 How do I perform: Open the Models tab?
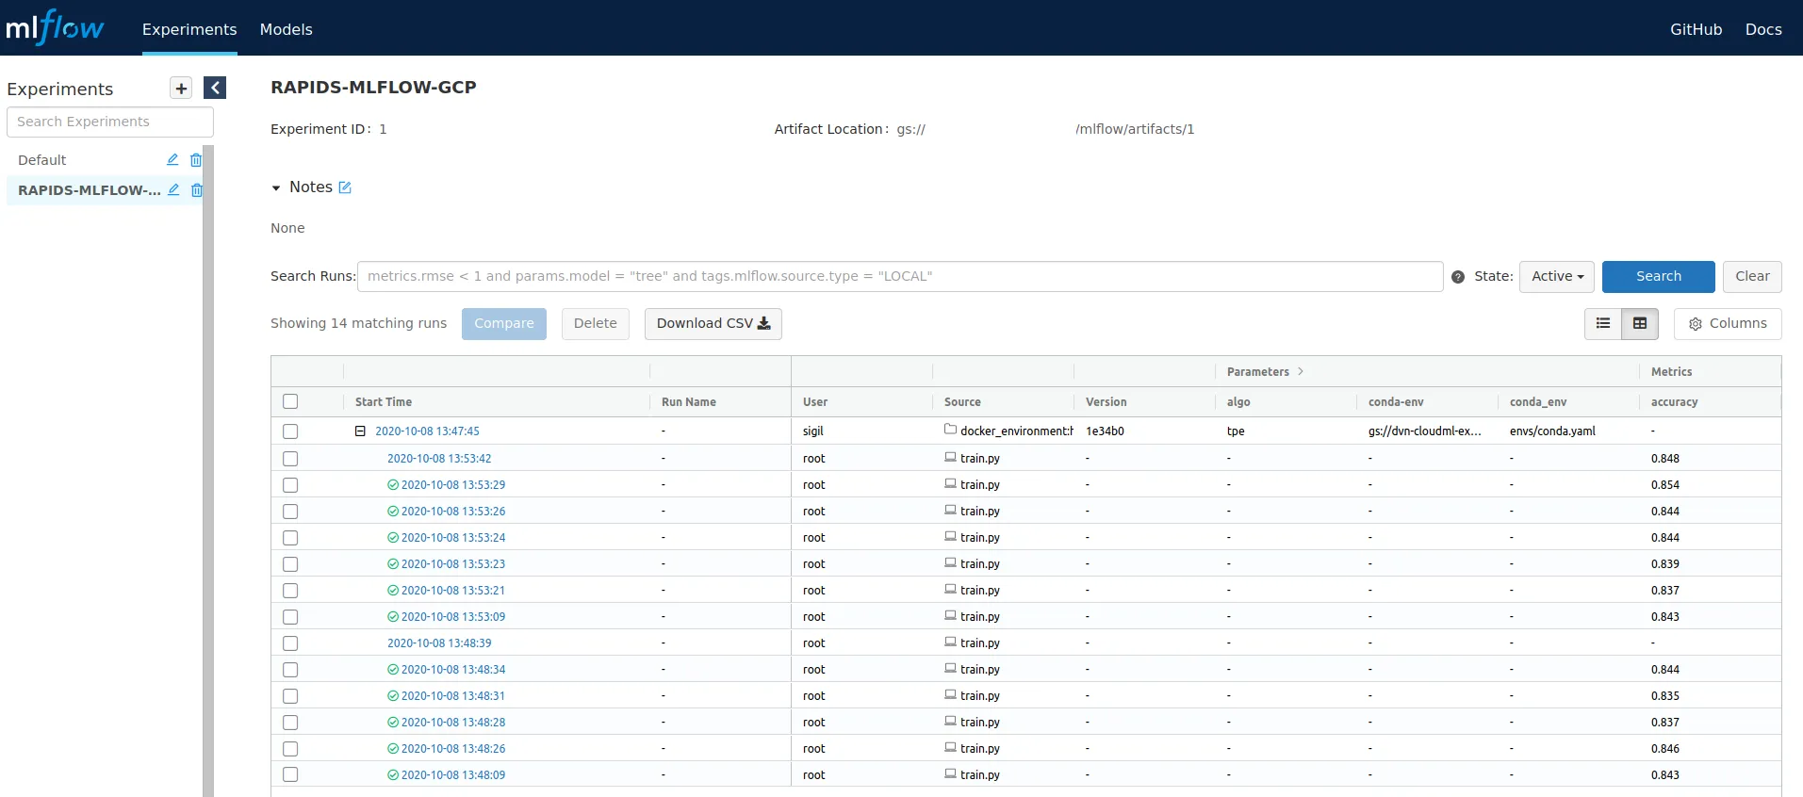287,29
